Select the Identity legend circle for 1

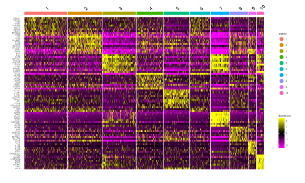point(282,39)
